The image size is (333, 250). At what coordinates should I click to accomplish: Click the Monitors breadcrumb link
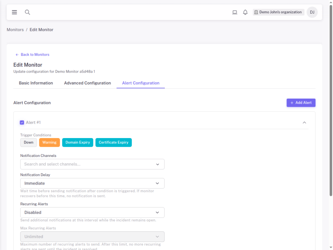[15, 30]
